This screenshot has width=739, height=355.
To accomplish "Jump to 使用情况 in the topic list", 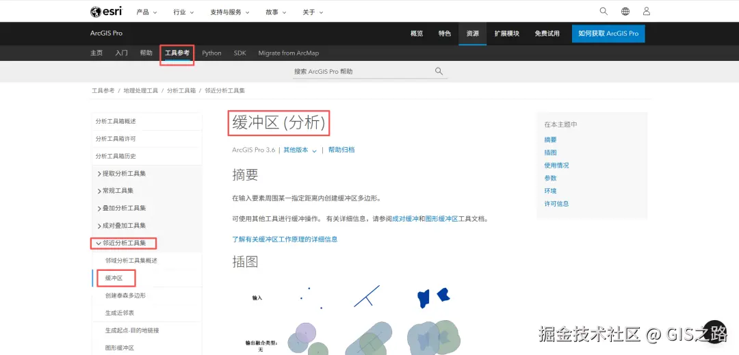I will 556,166.
